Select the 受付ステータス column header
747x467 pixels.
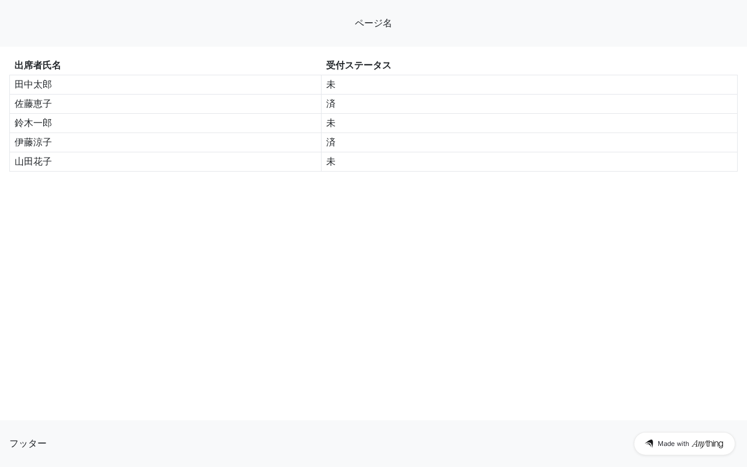click(358, 65)
